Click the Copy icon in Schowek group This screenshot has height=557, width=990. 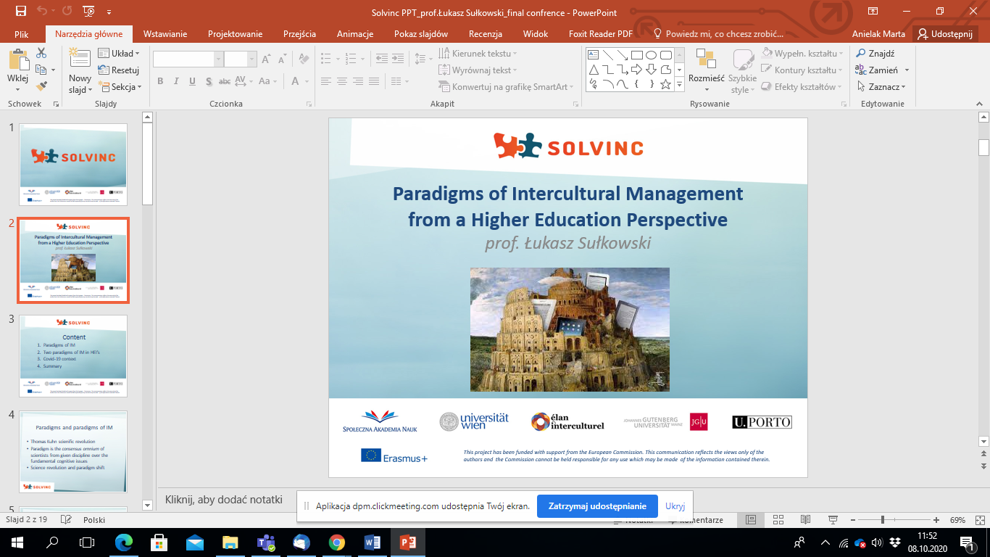pos(41,70)
